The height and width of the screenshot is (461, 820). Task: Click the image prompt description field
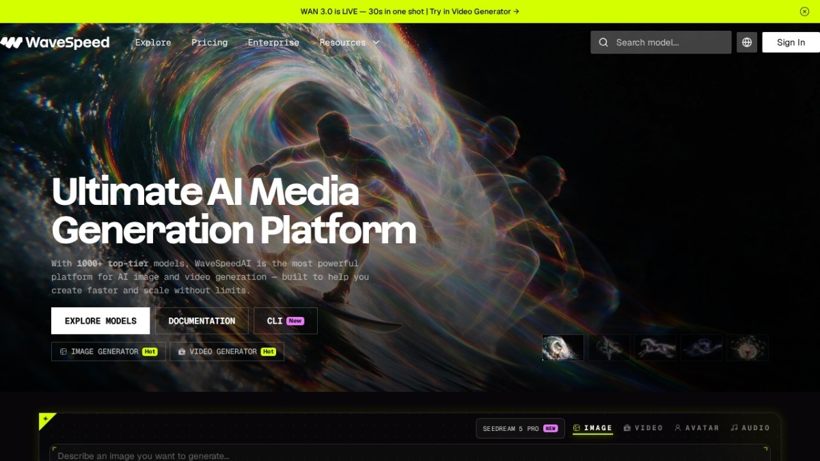click(409, 454)
